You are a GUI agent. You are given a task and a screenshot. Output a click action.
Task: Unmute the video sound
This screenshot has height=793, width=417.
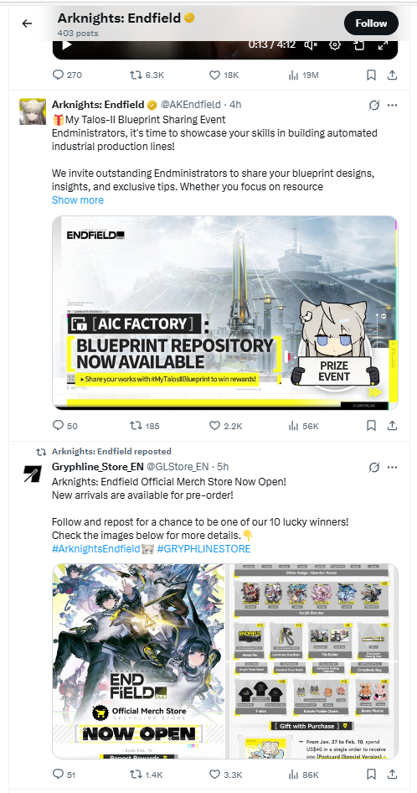[x=311, y=44]
